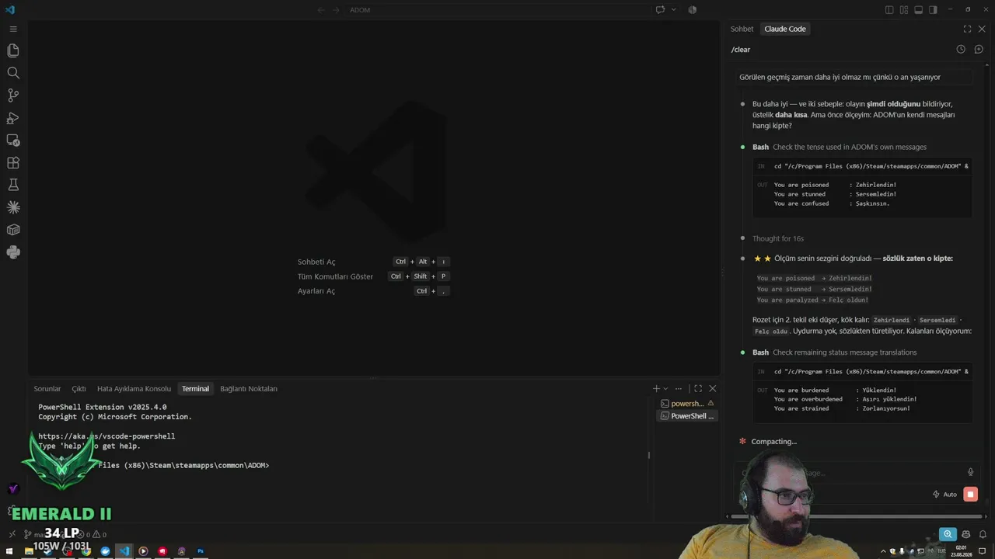This screenshot has width=995, height=559.
Task: Click the /clear session title
Action: point(741,50)
